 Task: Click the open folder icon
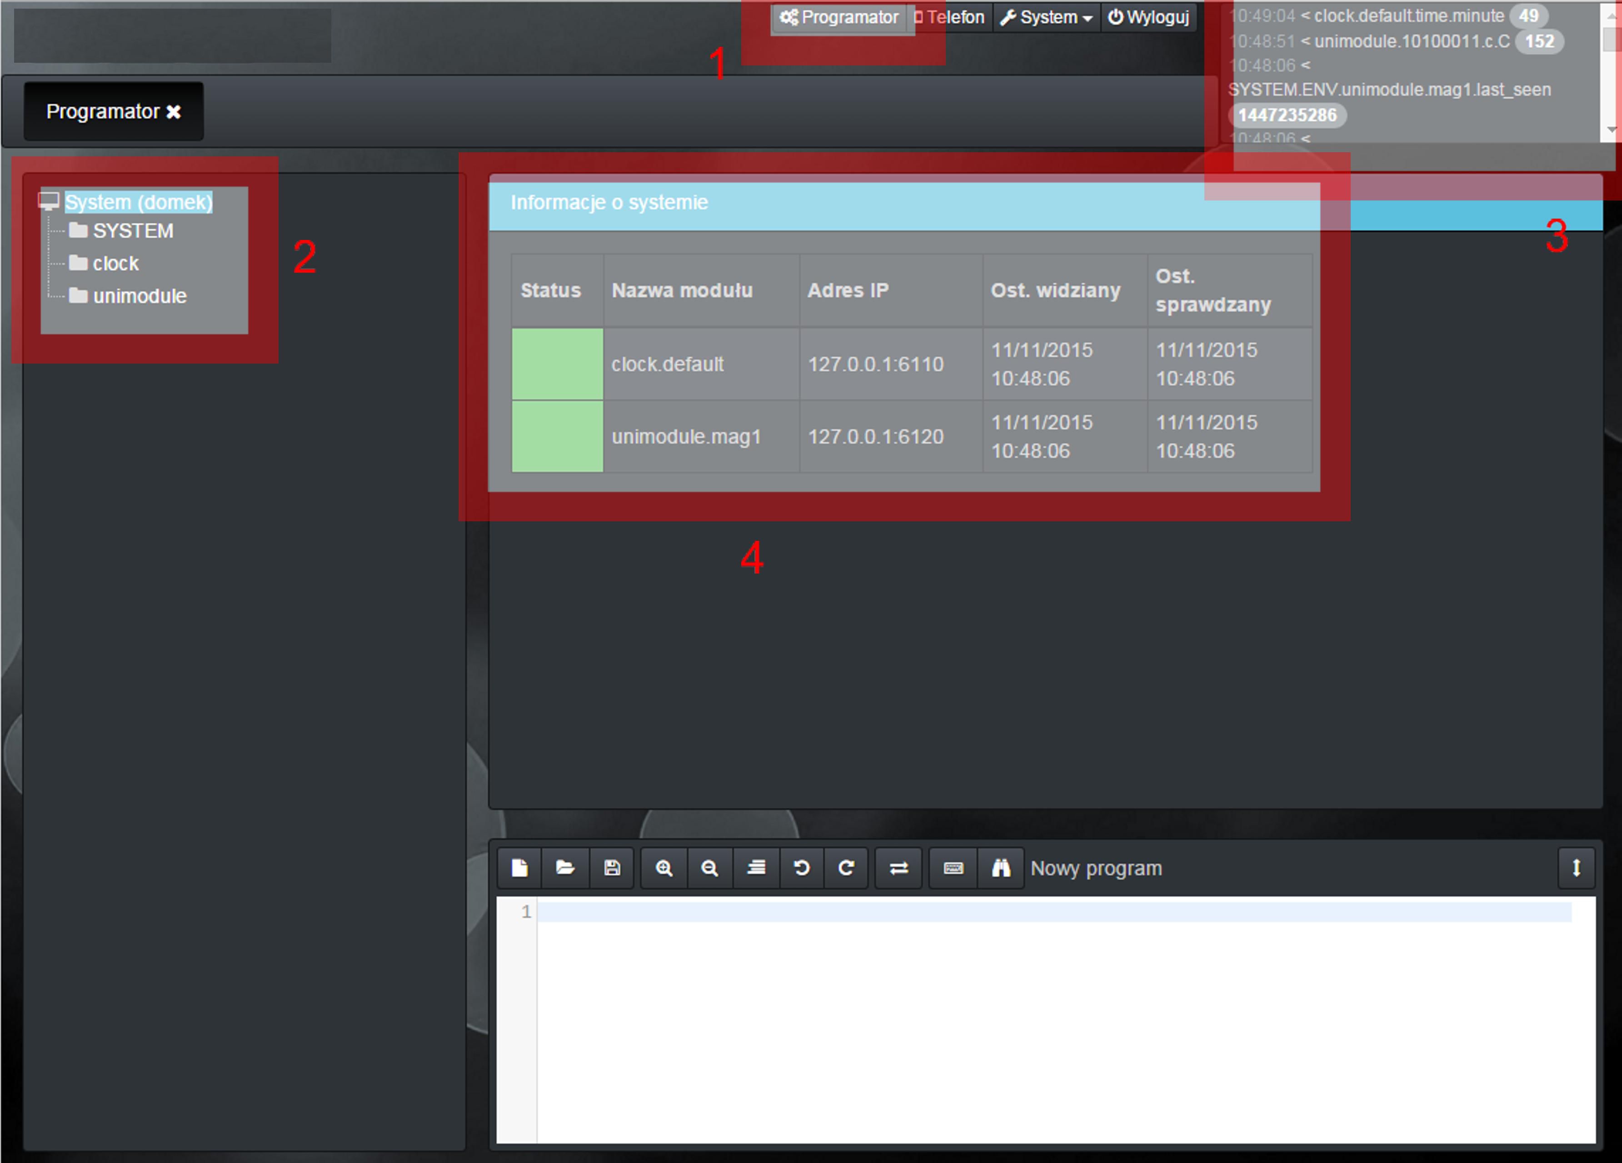[x=566, y=869]
